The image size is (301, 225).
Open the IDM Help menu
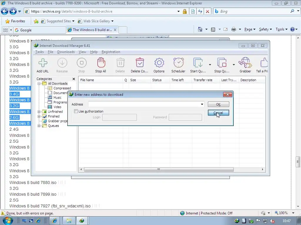tap(94, 52)
